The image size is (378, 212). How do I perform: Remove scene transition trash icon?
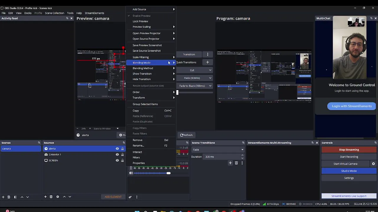(x=236, y=163)
